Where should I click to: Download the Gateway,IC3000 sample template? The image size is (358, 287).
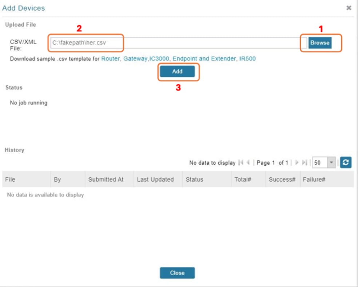tap(146, 58)
